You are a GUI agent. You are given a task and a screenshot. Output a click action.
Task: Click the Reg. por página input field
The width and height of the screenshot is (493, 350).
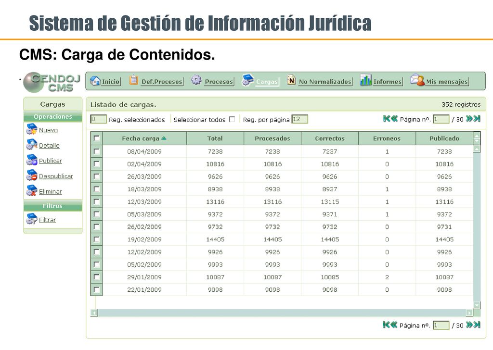tap(299, 119)
